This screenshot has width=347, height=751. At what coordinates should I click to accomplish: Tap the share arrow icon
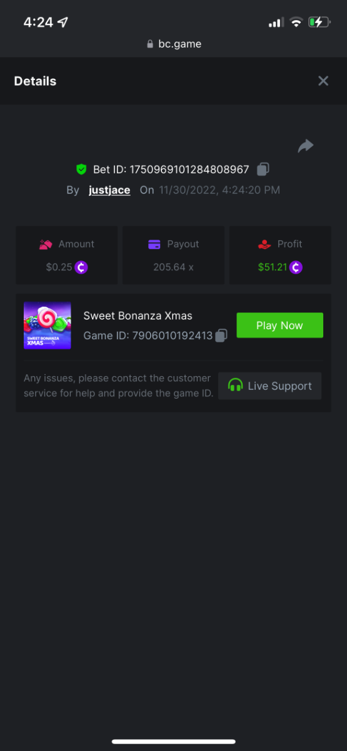(x=305, y=146)
